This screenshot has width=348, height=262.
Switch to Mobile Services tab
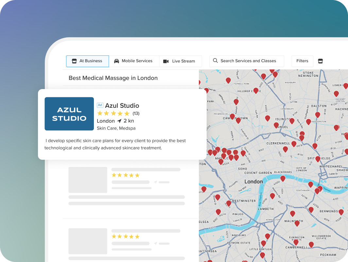pos(134,61)
